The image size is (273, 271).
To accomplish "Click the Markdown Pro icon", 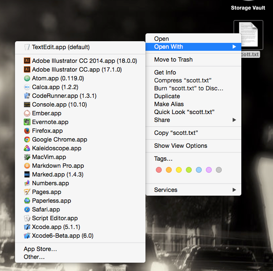I will [27, 166].
